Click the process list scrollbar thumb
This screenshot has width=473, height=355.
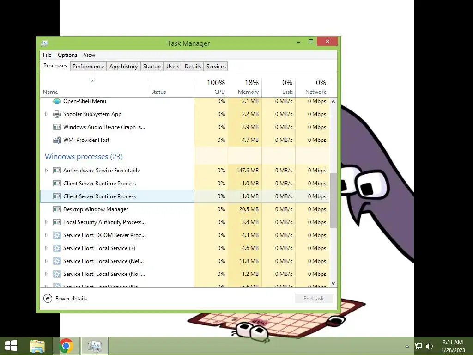coord(334,201)
